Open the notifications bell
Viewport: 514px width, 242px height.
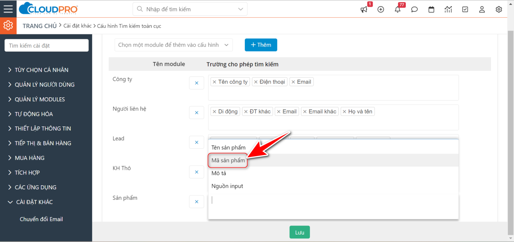coord(398,9)
